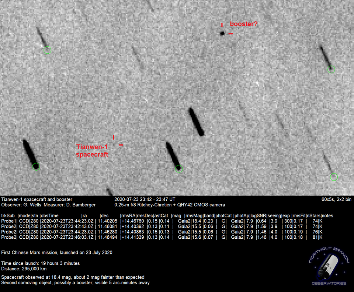Click the 'Observer: G. Wells' text
This screenshot has height=292, width=354.
21,205
